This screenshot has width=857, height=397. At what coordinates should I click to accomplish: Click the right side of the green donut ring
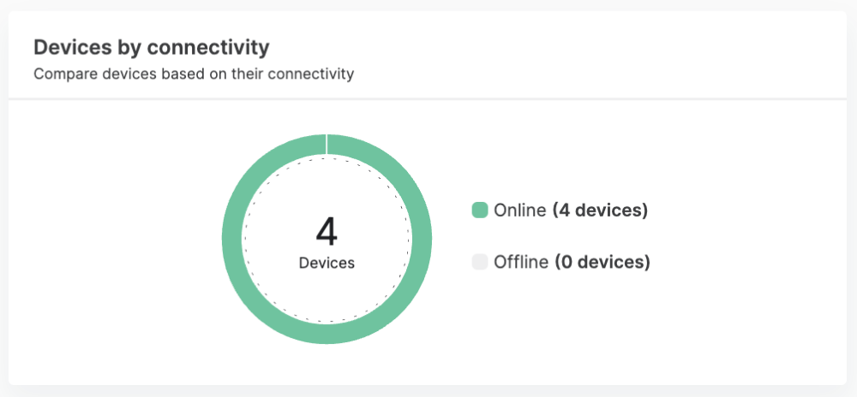click(x=422, y=240)
